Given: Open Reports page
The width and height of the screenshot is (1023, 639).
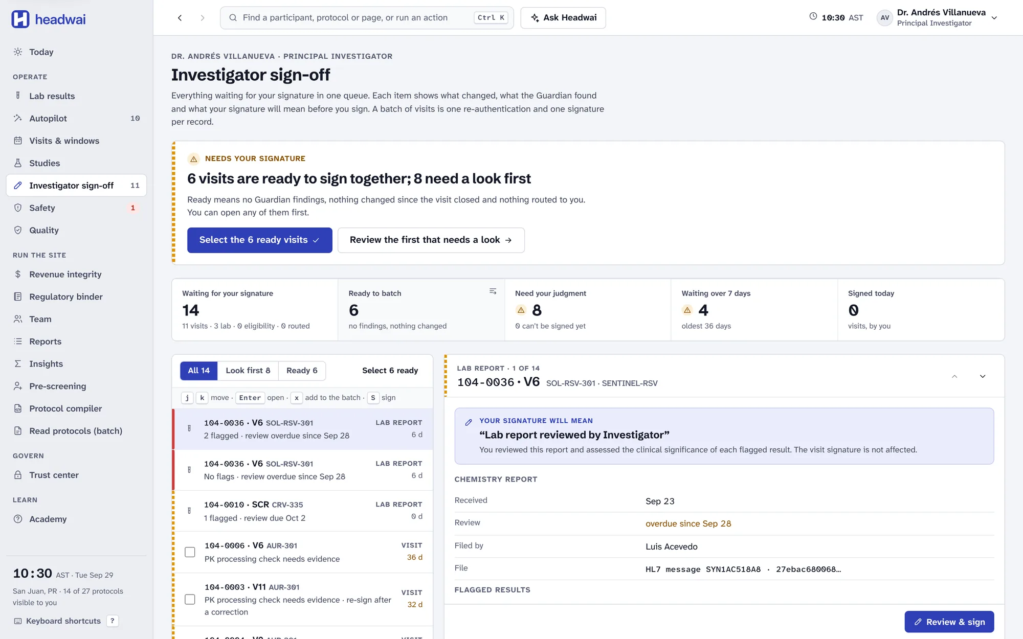Looking at the screenshot, I should (x=76, y=341).
